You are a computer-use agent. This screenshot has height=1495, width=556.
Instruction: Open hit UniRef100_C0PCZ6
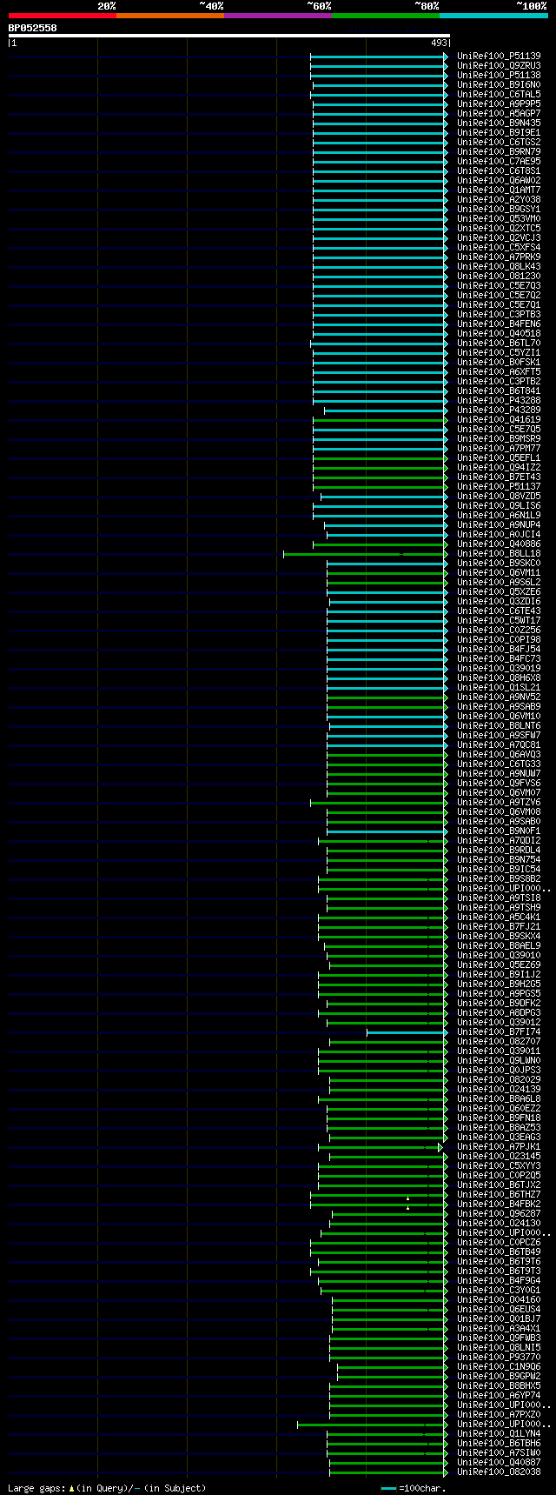(499, 1242)
